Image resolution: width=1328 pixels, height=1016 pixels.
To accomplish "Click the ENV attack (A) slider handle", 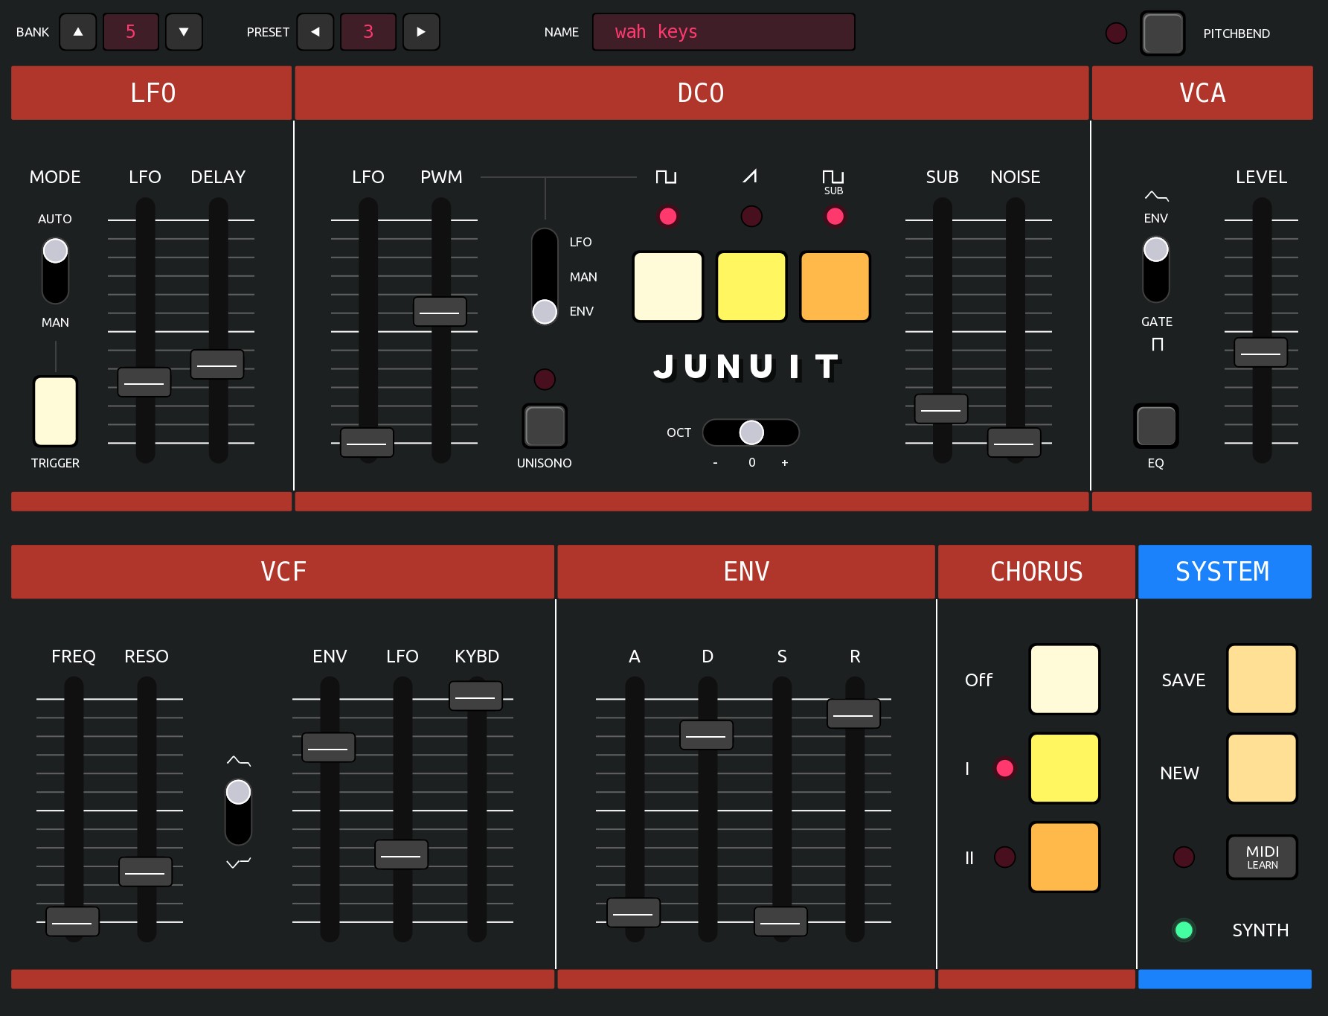I will 634,913.
